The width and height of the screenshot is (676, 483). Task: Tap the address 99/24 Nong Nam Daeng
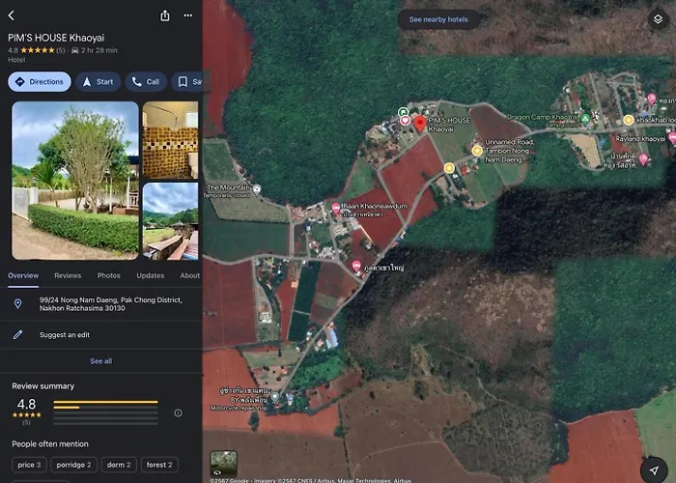pos(111,304)
